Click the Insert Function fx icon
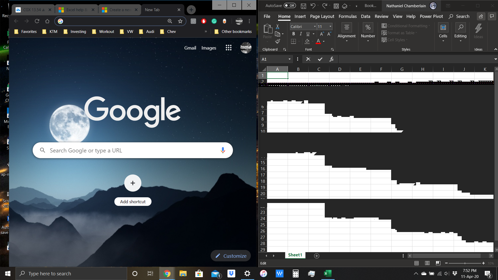 (x=331, y=59)
